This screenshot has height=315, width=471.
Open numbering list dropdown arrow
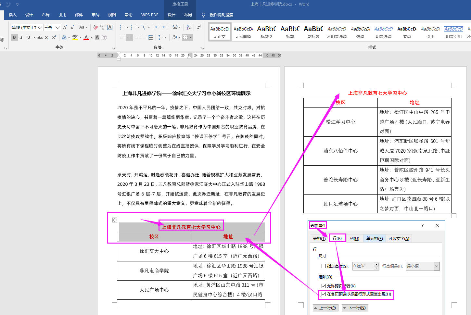138,27
